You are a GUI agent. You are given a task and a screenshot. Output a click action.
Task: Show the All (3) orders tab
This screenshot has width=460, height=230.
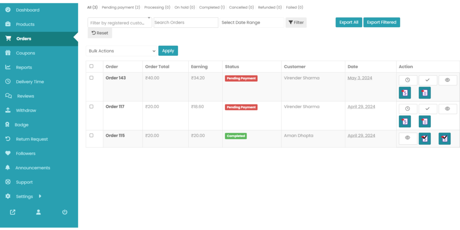[93, 7]
